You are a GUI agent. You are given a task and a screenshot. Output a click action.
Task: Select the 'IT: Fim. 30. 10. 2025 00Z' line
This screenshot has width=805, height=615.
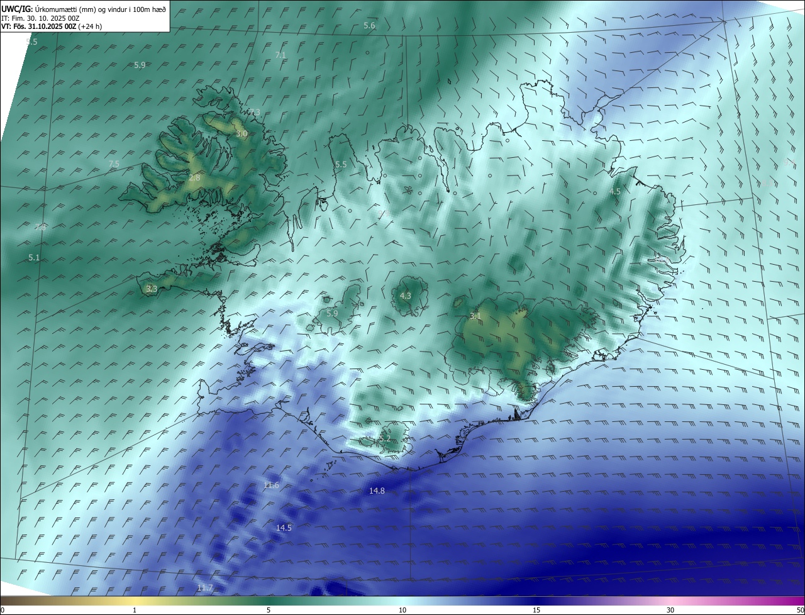(40, 18)
